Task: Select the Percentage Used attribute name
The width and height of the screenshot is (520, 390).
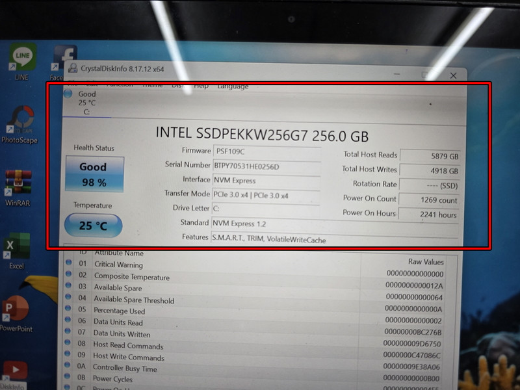Action: point(120,311)
